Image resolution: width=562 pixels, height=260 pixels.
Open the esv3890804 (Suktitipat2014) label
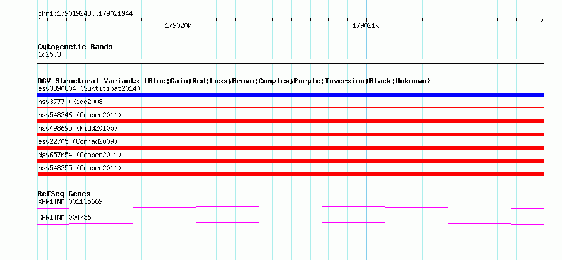89,88
